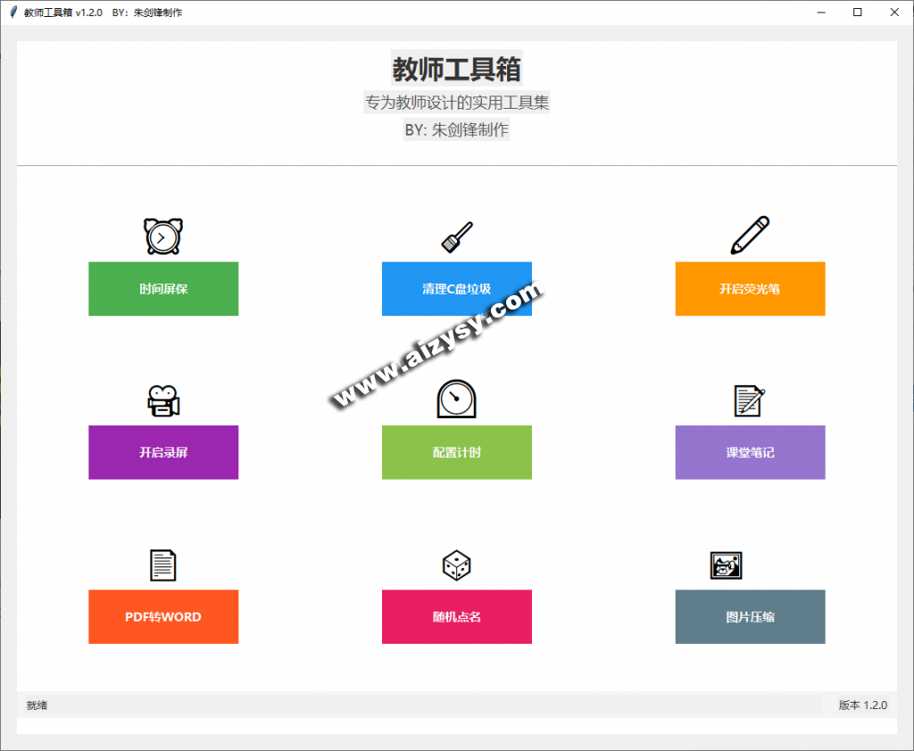The image size is (914, 751).
Task: Click the PDF转WORD converter button
Action: coord(163,616)
